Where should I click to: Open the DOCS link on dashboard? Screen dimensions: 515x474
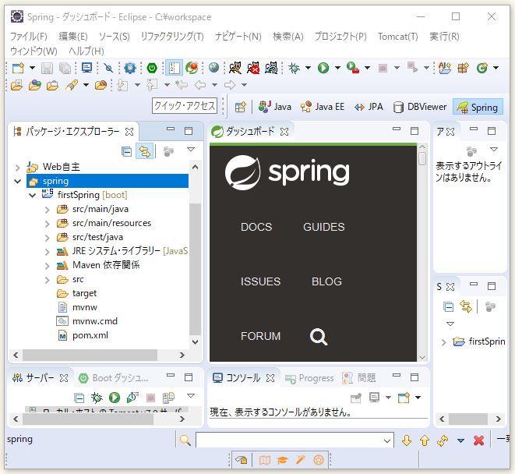point(256,227)
